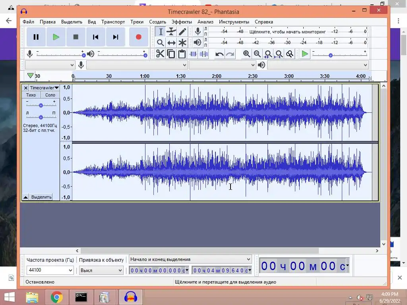Click the Trim audio icon
407x305 pixels.
[193, 54]
